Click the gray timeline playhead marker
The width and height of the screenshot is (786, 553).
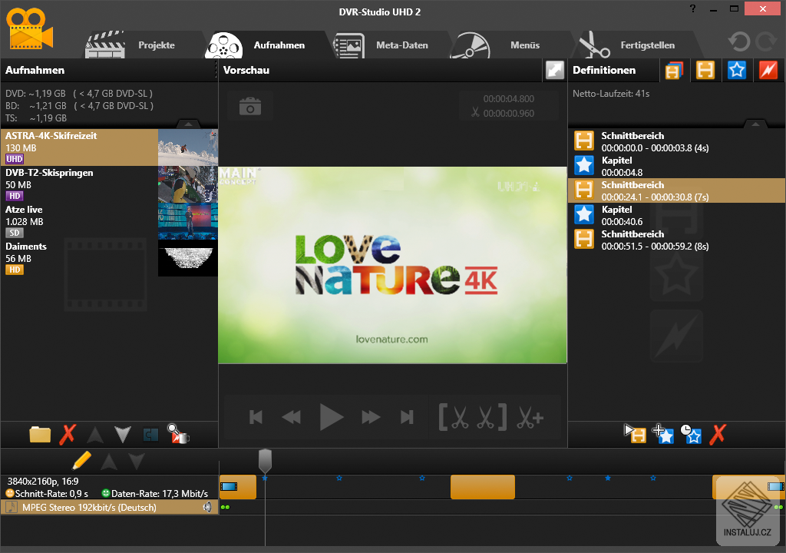(x=265, y=461)
